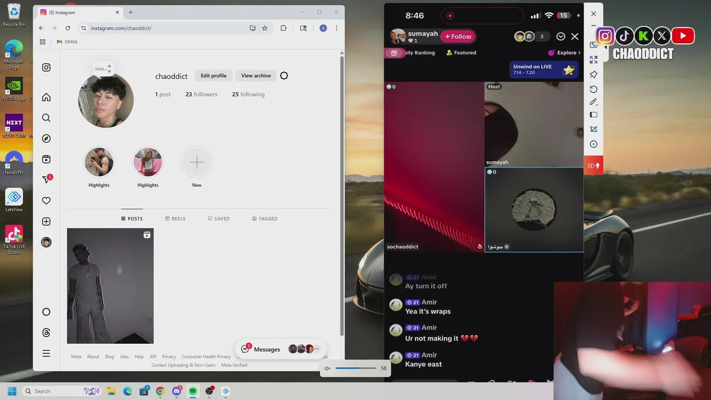Toggle the volume mute speaker icon
This screenshot has height=400, width=711.
pos(327,368)
